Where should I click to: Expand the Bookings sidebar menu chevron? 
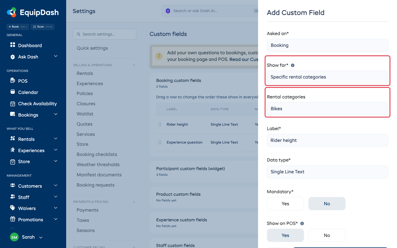tap(56, 114)
